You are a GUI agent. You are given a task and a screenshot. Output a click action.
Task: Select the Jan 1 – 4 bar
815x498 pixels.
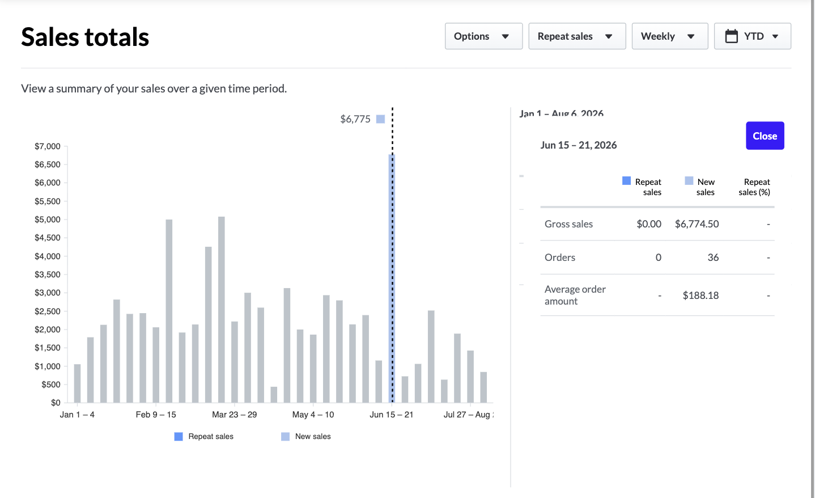(x=77, y=383)
